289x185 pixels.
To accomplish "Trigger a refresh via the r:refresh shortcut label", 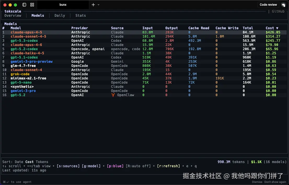I will (168, 166).
